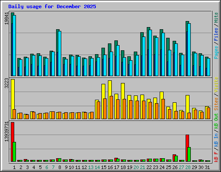Select x-axis day label 15
The height and width of the screenshot is (172, 221).
pos(104,167)
